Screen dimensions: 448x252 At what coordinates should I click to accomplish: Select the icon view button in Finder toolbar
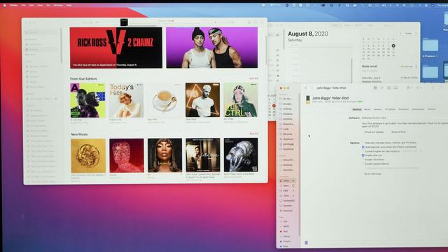375,87
